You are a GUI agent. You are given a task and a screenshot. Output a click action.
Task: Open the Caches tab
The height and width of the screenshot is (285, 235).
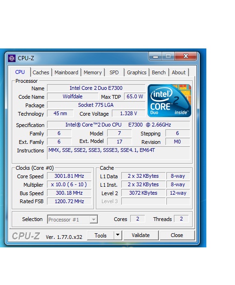[41, 72]
